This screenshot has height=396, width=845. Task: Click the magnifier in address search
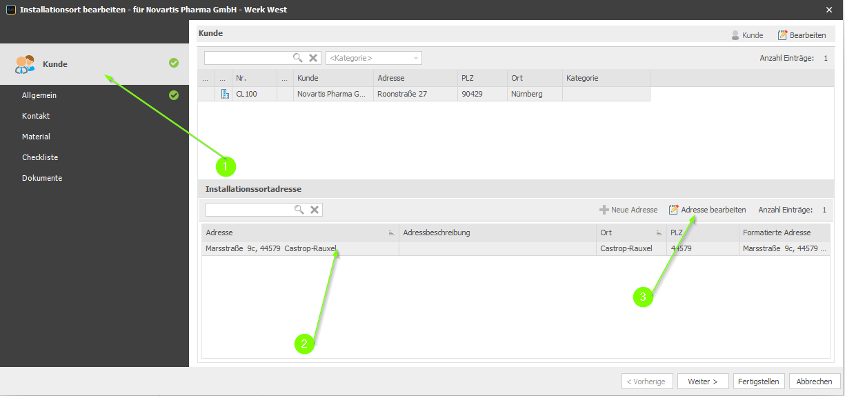[299, 210]
